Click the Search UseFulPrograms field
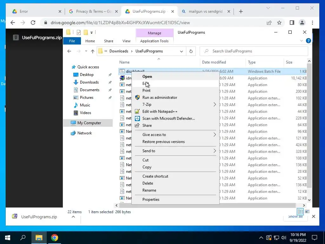The width and height of the screenshot is (325, 244). [x=254, y=51]
